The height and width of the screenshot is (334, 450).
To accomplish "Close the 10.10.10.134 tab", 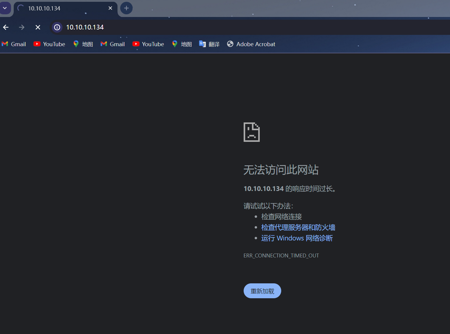I will point(110,8).
